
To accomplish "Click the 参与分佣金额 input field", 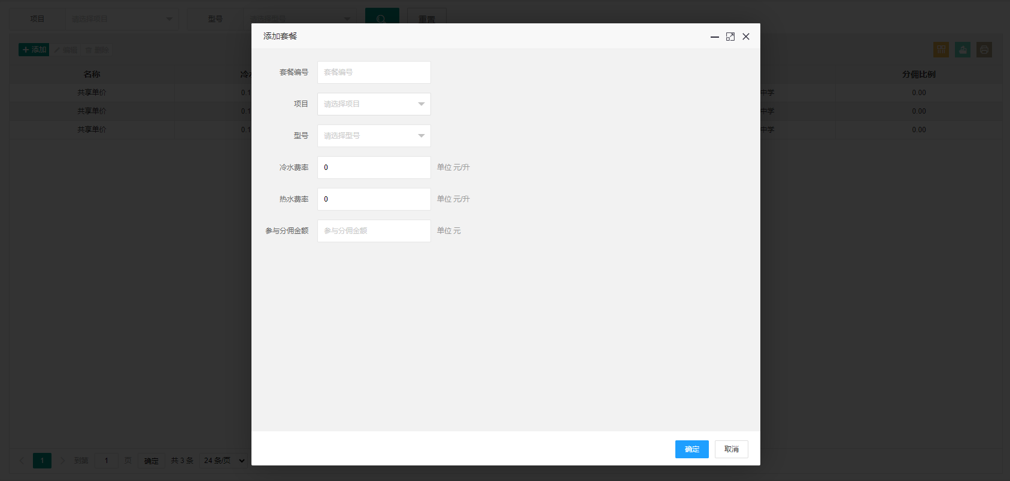I will coord(374,231).
